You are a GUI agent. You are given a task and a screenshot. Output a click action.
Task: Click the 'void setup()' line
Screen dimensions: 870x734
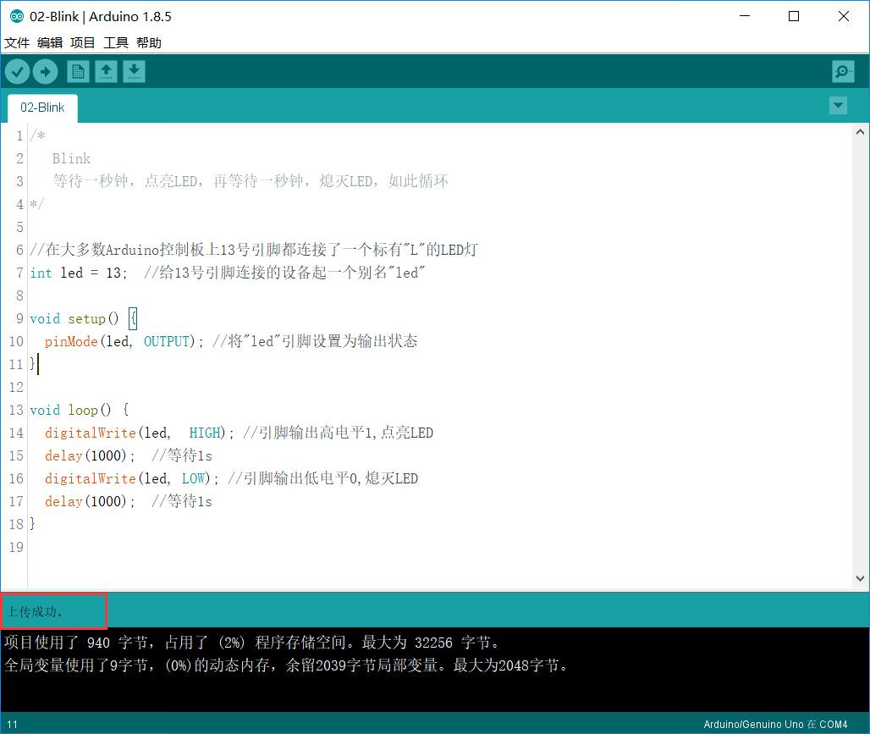pyautogui.click(x=83, y=318)
